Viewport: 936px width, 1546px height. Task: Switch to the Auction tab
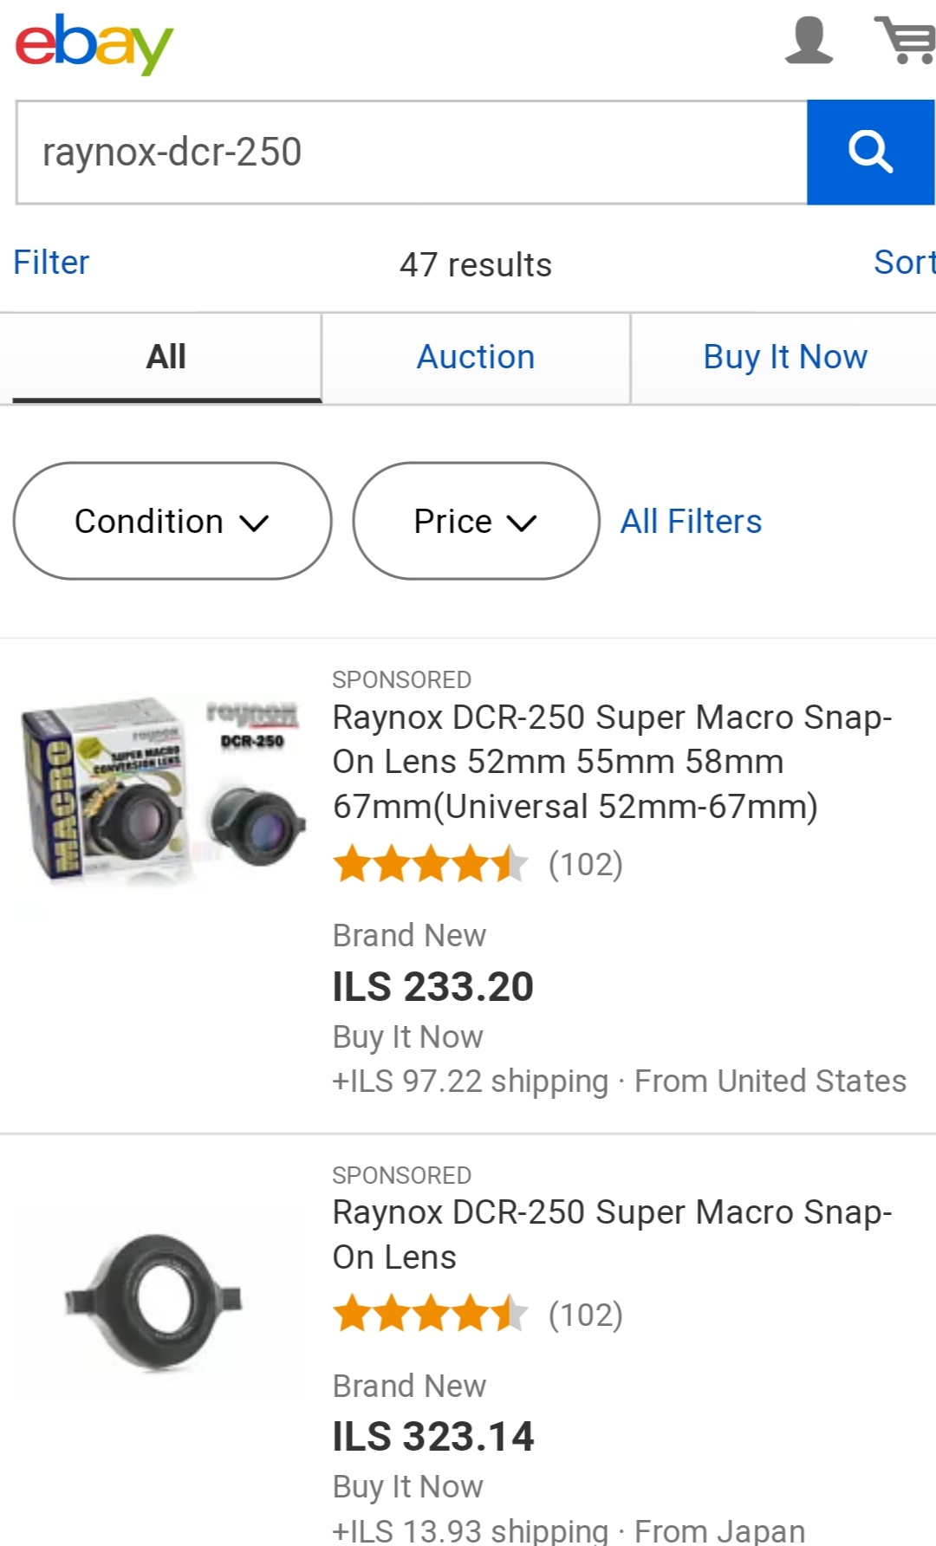(475, 357)
